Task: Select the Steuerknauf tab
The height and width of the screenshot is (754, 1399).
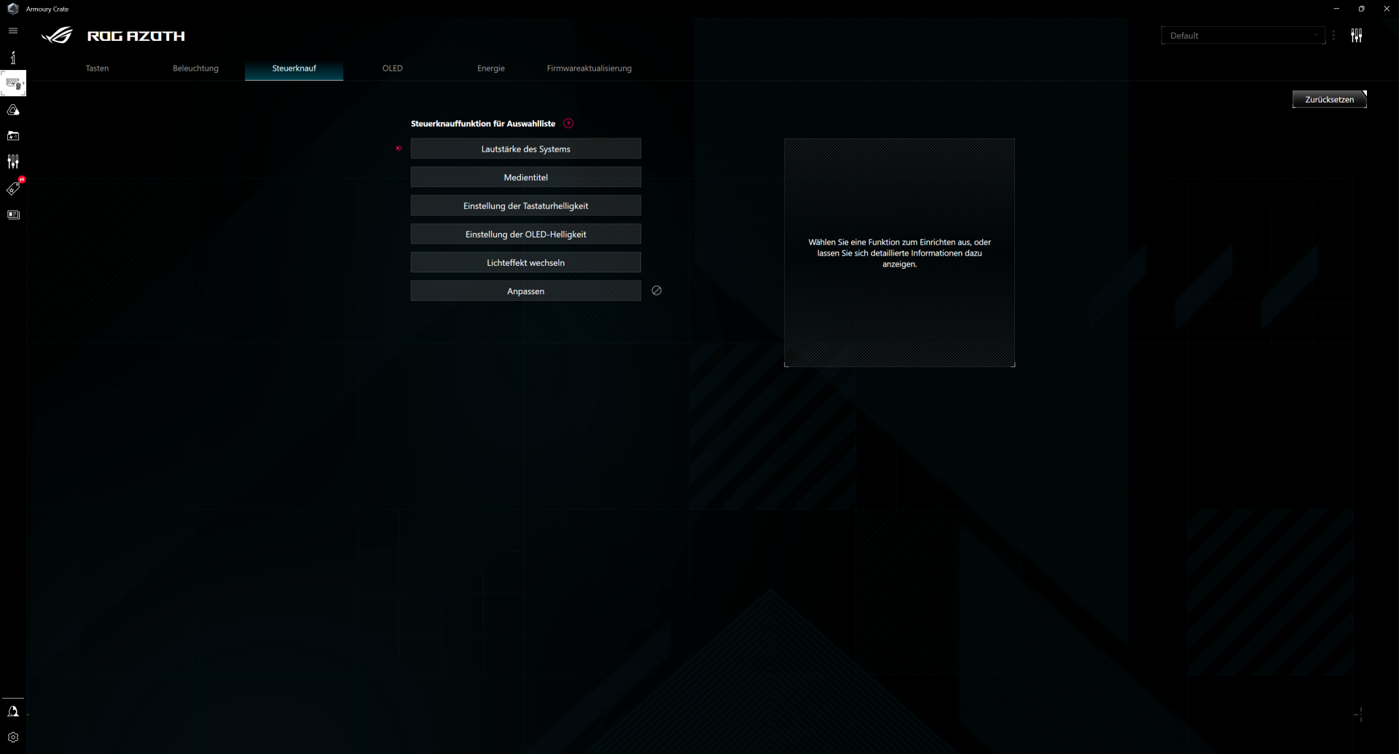Action: [x=294, y=68]
